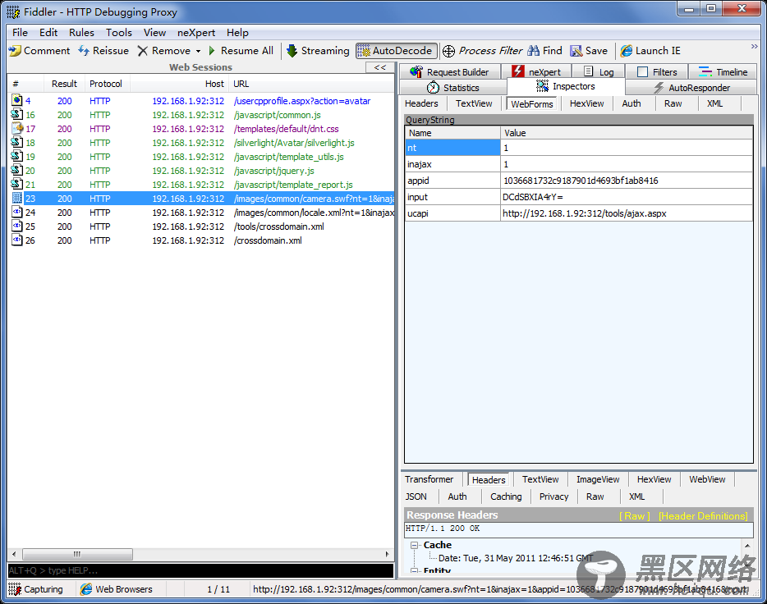The width and height of the screenshot is (767, 604).
Task: Click the Find binoculars icon
Action: click(534, 51)
